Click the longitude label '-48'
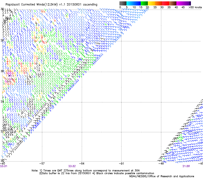This screenshot has height=178, width=203. tap(161, 163)
